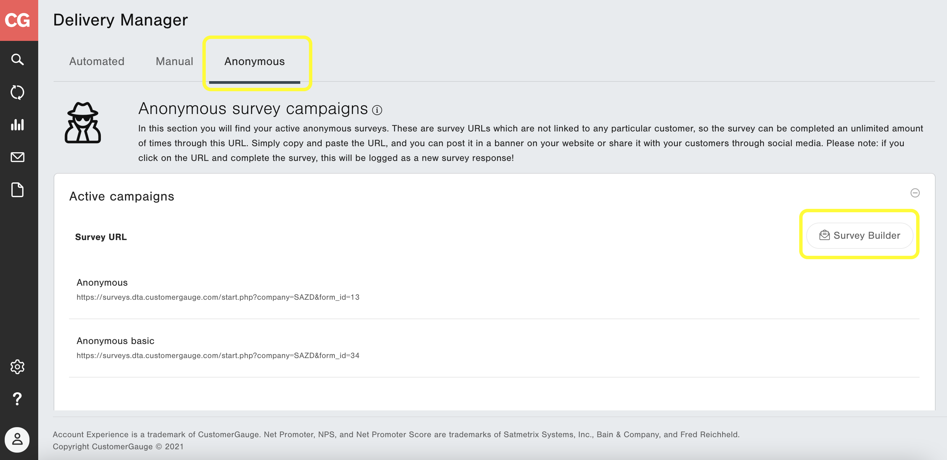This screenshot has height=460, width=947.
Task: Open the Anonymous survey URL form_id=13
Action: tap(217, 297)
